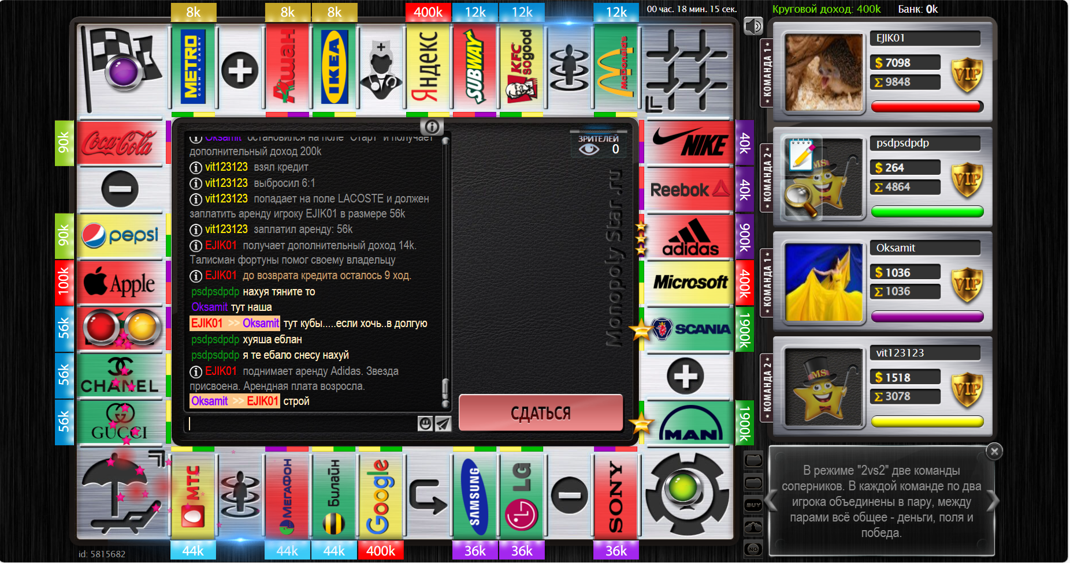Select the Яндекс property cell
This screenshot has height=563, width=1070.
coord(428,66)
